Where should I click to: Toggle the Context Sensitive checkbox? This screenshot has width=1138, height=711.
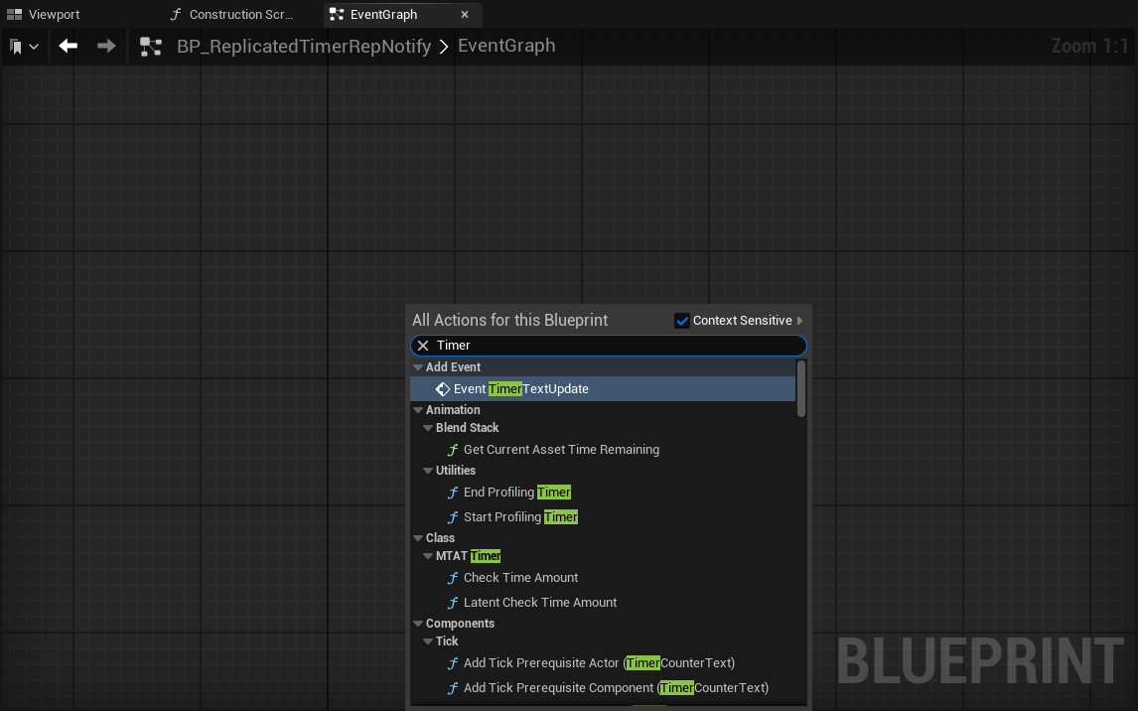click(x=681, y=321)
